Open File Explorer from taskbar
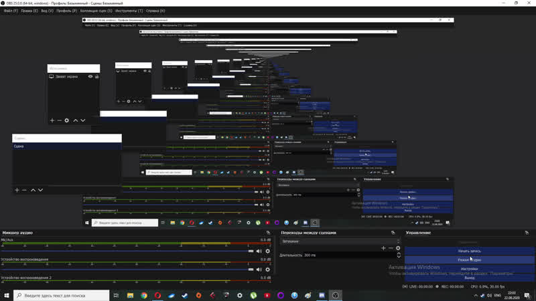The width and height of the screenshot is (536, 301). [x=130, y=296]
